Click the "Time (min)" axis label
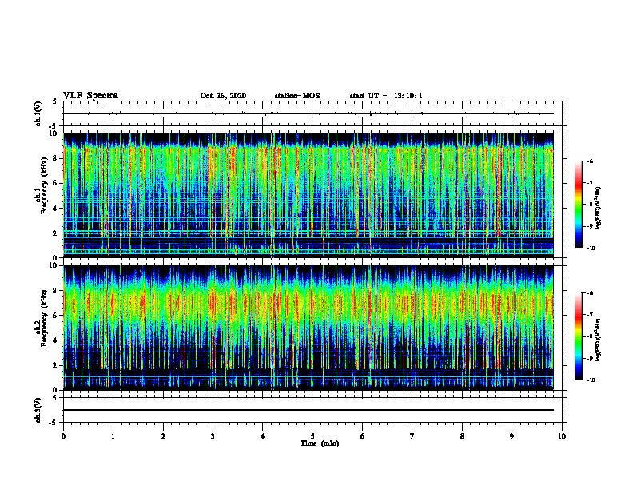The image size is (633, 489). pos(320,443)
